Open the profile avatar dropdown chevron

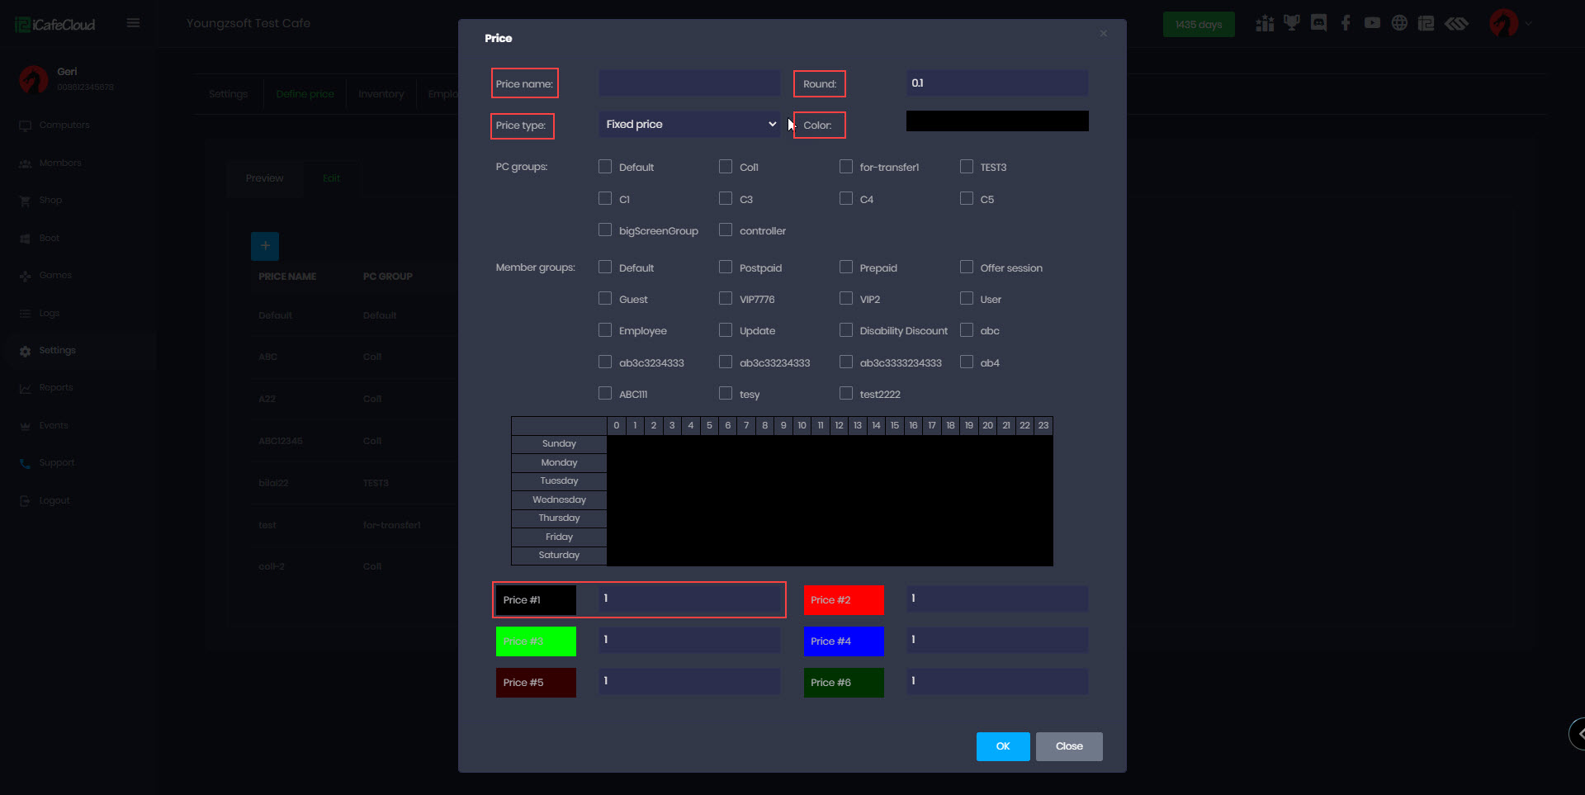(x=1528, y=24)
